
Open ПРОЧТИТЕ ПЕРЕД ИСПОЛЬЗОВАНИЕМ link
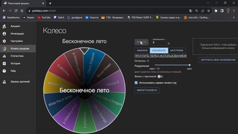coord(161,56)
